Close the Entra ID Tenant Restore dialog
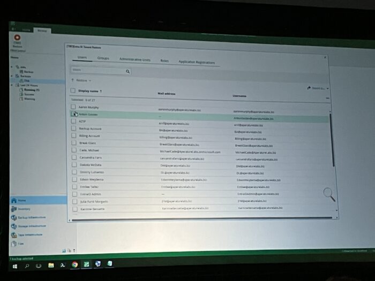The height and width of the screenshot is (281, 375). (325, 57)
